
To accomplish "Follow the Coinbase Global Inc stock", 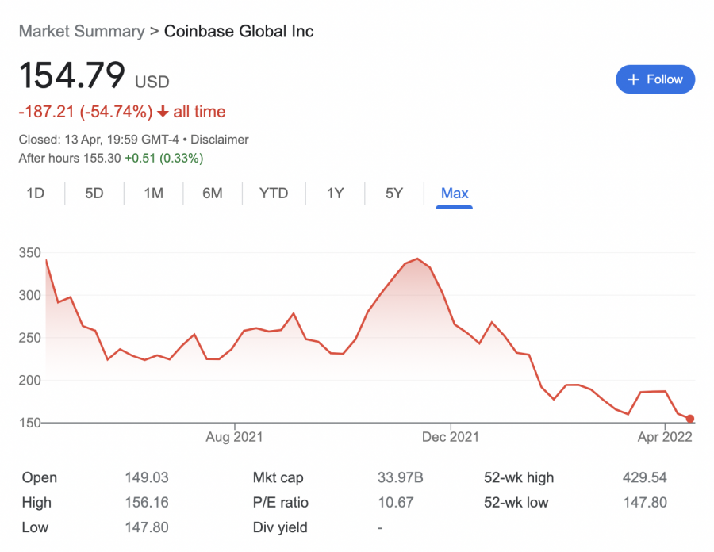I will coord(655,79).
